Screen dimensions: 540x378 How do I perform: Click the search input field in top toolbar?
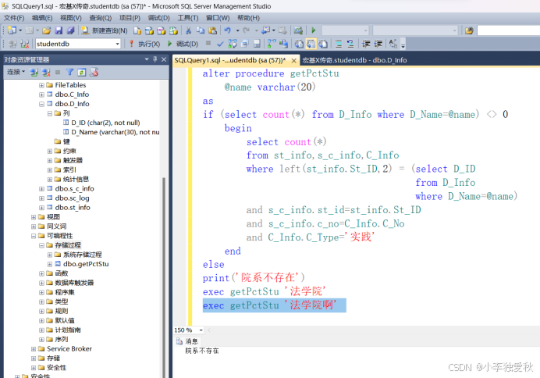508,30
